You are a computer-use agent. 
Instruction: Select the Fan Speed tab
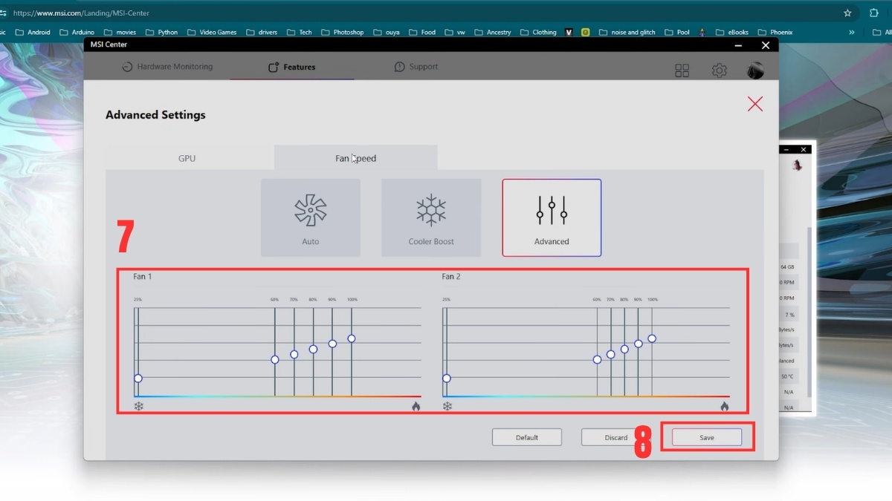pos(356,158)
